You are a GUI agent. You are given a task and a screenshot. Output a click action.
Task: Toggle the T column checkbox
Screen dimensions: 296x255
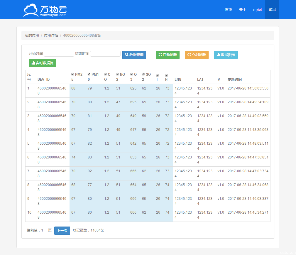tap(158, 75)
